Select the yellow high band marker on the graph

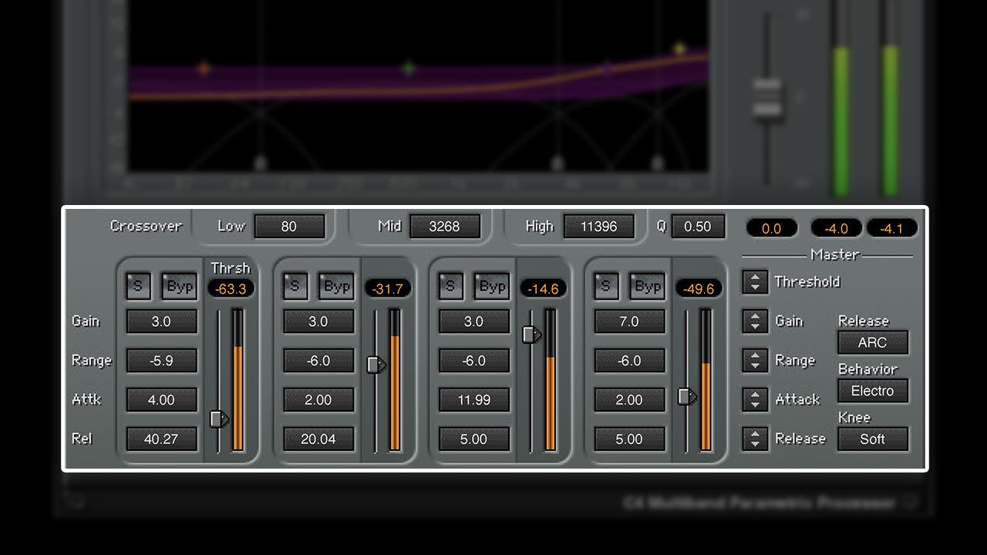[x=679, y=49]
